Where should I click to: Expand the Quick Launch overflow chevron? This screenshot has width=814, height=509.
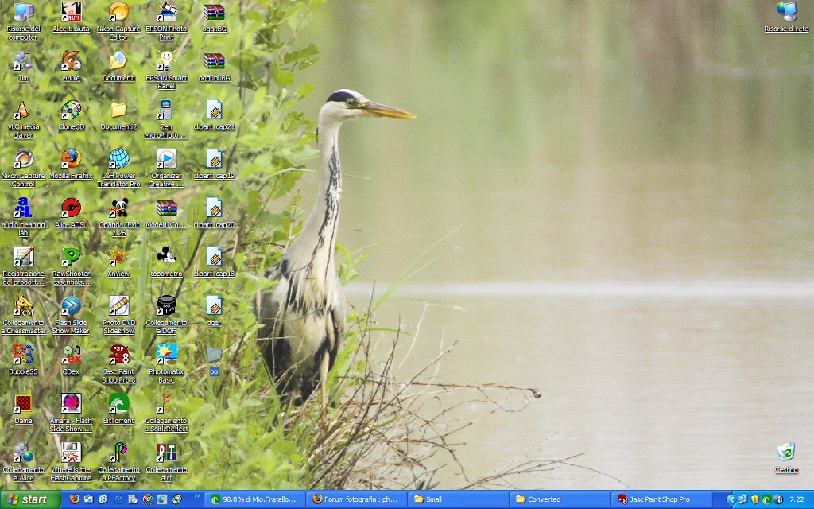(x=197, y=496)
